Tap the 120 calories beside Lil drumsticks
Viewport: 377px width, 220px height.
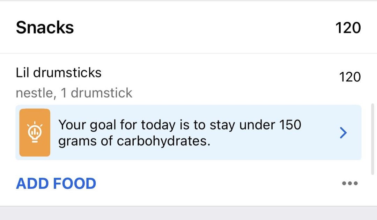pos(350,77)
